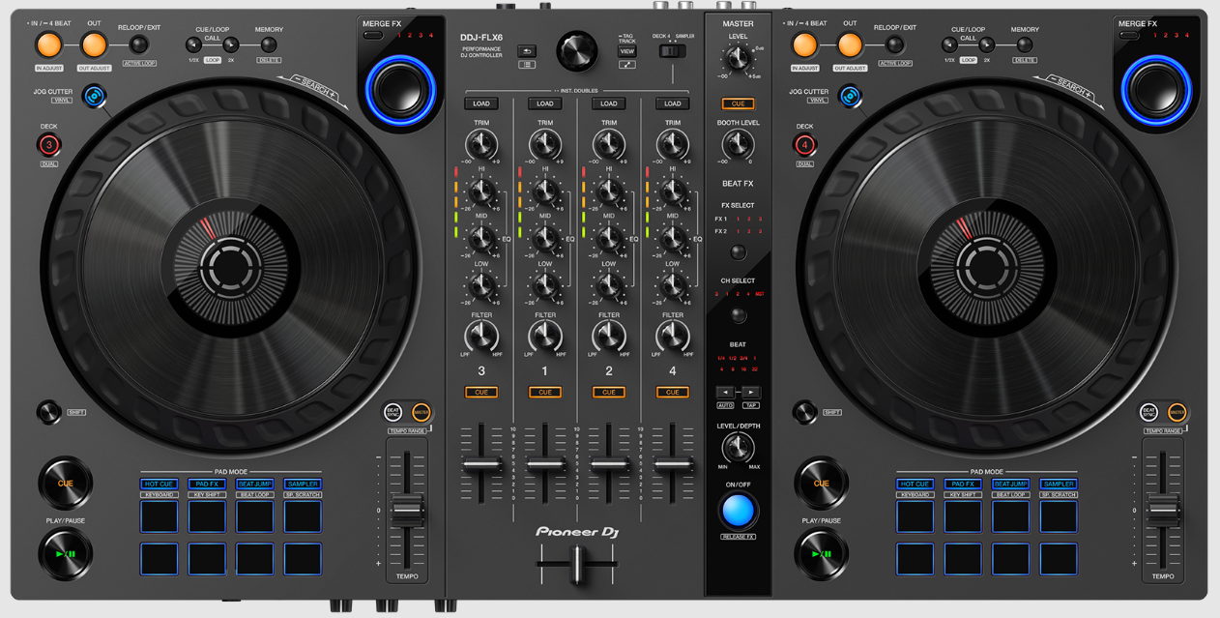Select SAMPLER pad mode on the left deck
Screen dimensions: 1220x618
point(303,484)
